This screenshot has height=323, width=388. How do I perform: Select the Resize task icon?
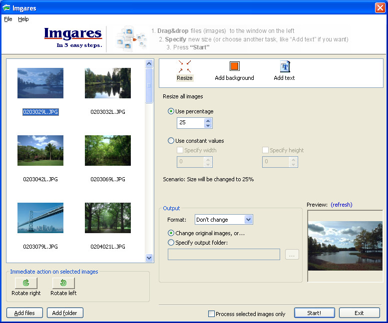(x=185, y=66)
